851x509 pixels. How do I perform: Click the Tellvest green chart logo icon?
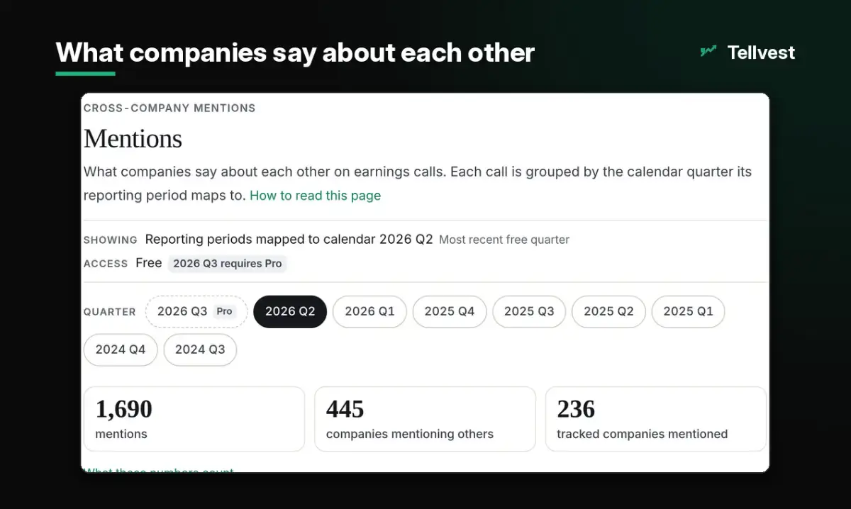pyautogui.click(x=708, y=51)
